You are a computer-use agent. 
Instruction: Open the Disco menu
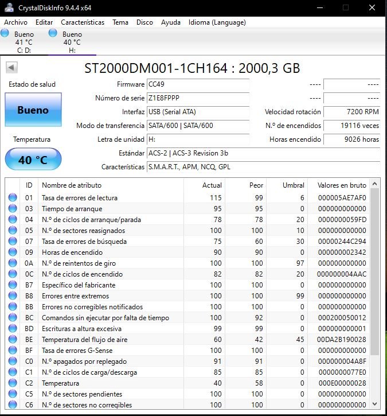[144, 22]
